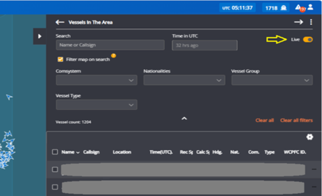The width and height of the screenshot is (322, 196).
Task: Toggle the Live switch off
Action: pyautogui.click(x=308, y=40)
